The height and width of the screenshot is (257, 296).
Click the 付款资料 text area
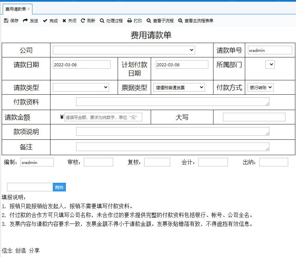[173, 102]
